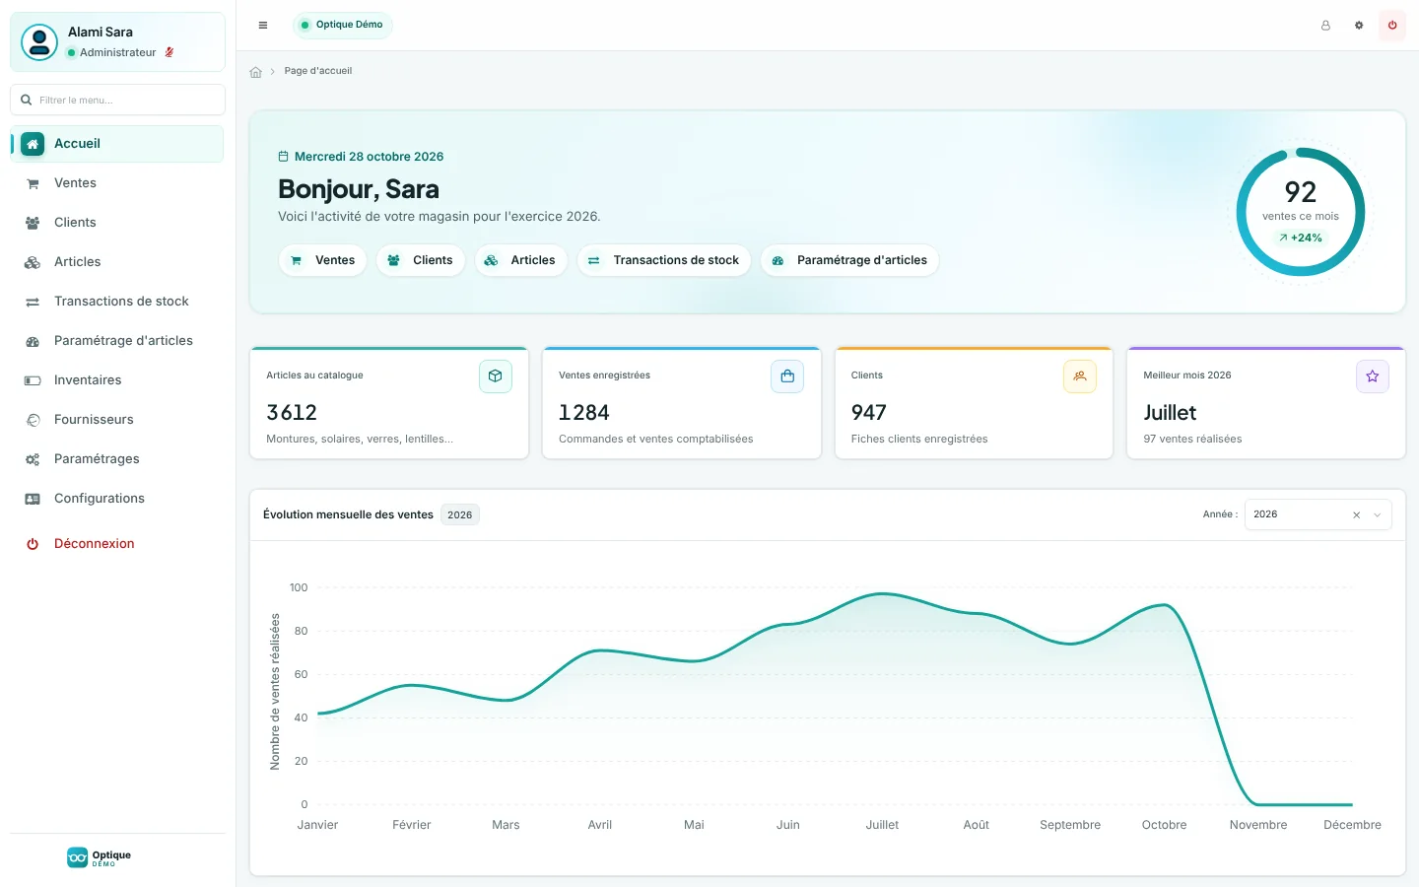Viewport: 1419px width, 887px height.
Task: Click the red power icon in the top bar
Action: [1392, 26]
